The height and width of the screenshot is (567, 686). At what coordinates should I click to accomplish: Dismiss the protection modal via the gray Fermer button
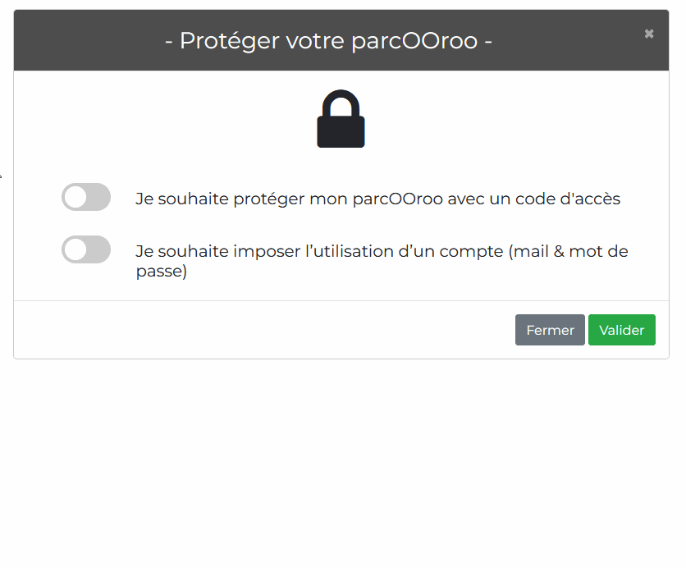pos(550,330)
